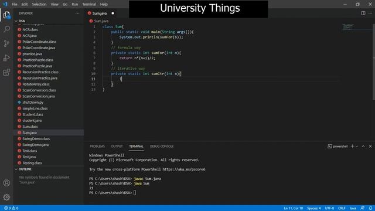The width and height of the screenshot is (375, 211).
Task: Open NCR.java in the explorer
Action: point(30,36)
